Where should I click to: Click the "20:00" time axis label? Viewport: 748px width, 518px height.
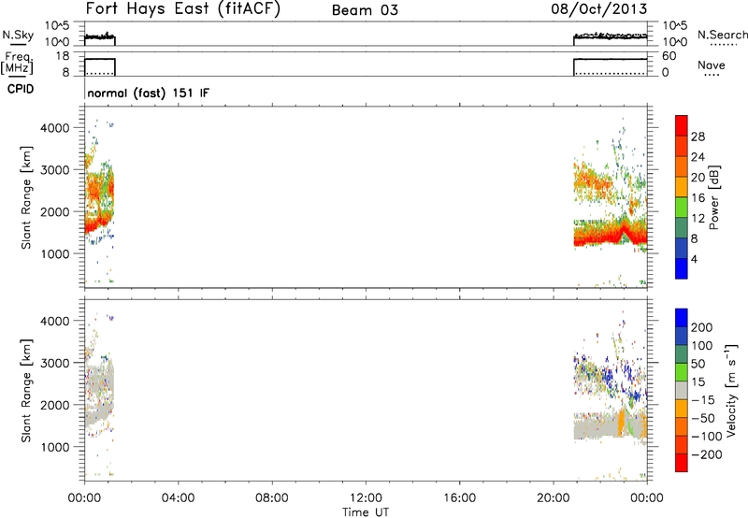point(554,498)
